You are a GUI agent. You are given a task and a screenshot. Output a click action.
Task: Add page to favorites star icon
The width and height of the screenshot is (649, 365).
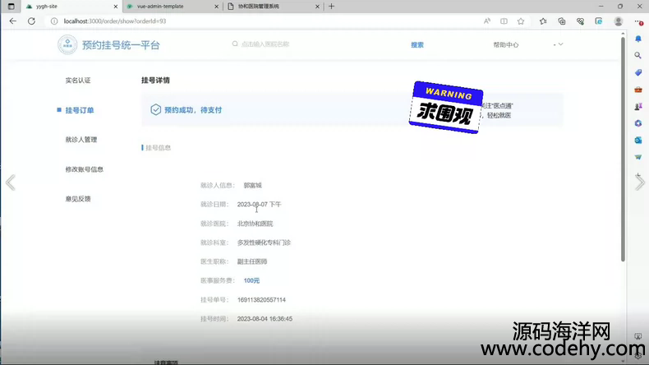[x=521, y=21]
